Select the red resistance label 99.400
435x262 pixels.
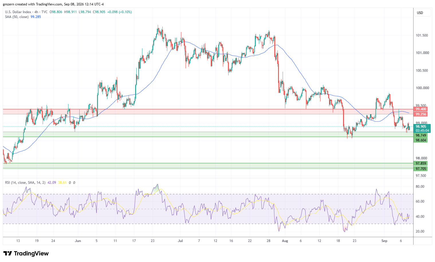pos(421,109)
